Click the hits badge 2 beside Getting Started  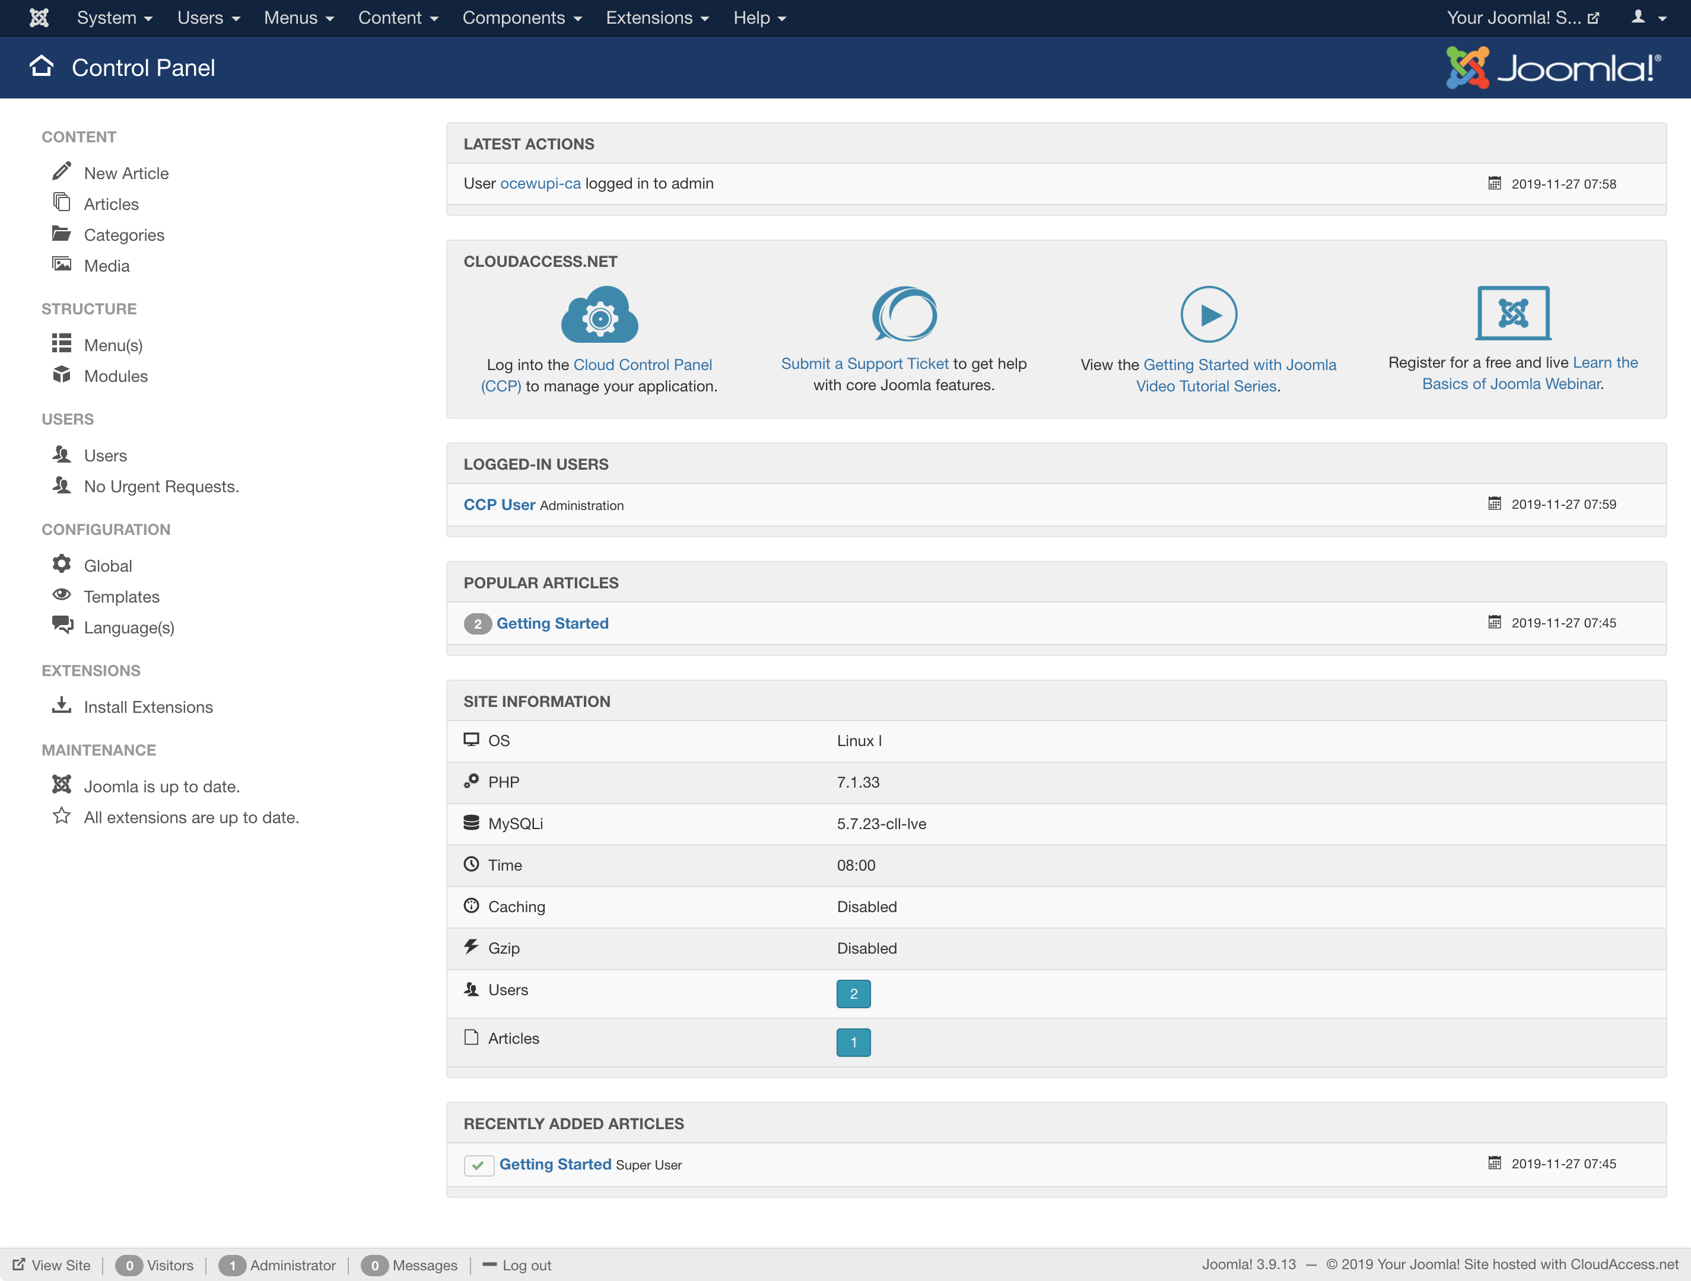point(478,624)
